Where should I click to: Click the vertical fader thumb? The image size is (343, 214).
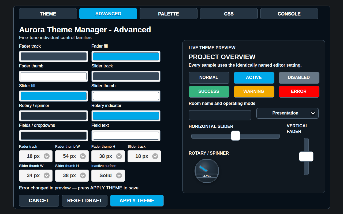click(x=306, y=156)
